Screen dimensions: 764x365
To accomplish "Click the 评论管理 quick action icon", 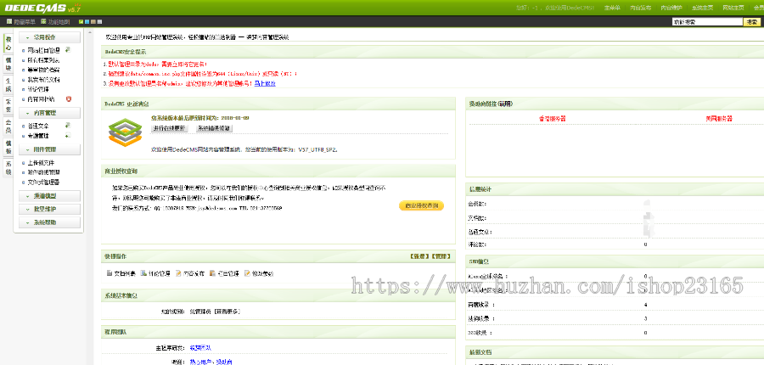I will click(143, 273).
